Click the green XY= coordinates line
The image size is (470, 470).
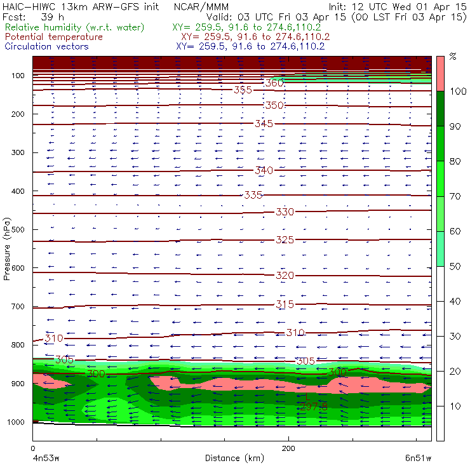[246, 27]
